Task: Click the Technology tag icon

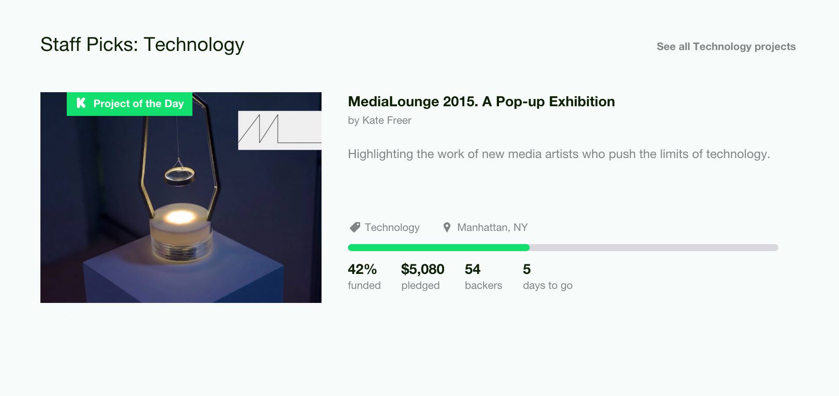Action: (x=354, y=227)
